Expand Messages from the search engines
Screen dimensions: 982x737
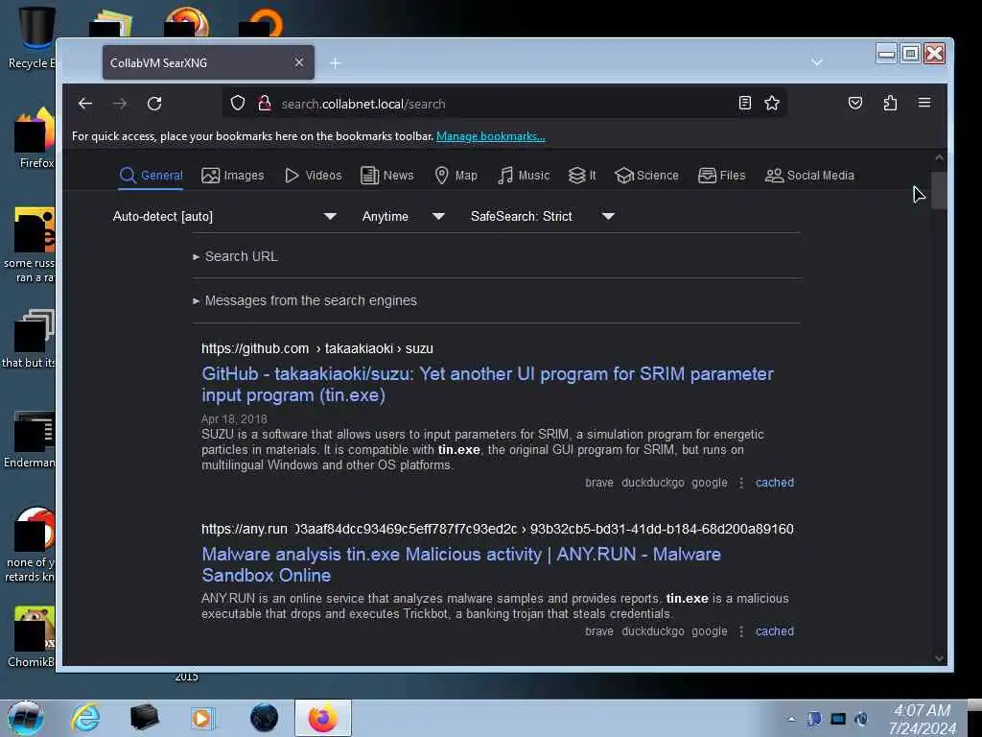[311, 300]
